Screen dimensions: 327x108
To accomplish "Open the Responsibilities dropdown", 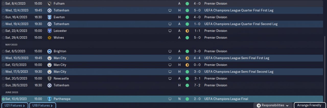I will point(273,105).
